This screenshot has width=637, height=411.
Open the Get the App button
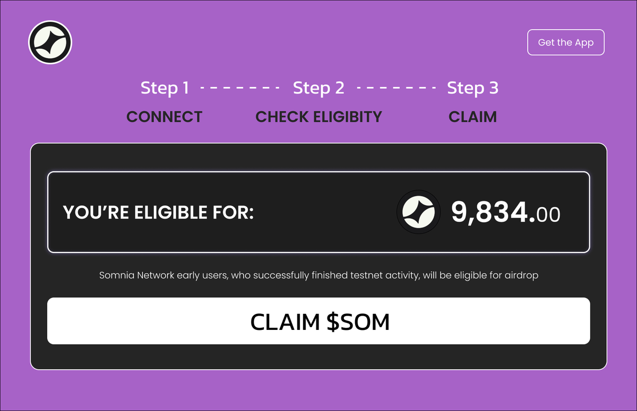(x=566, y=42)
